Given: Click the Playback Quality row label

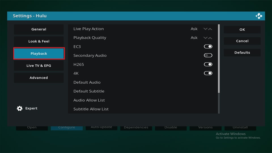Looking at the screenshot, I should 90,38.
